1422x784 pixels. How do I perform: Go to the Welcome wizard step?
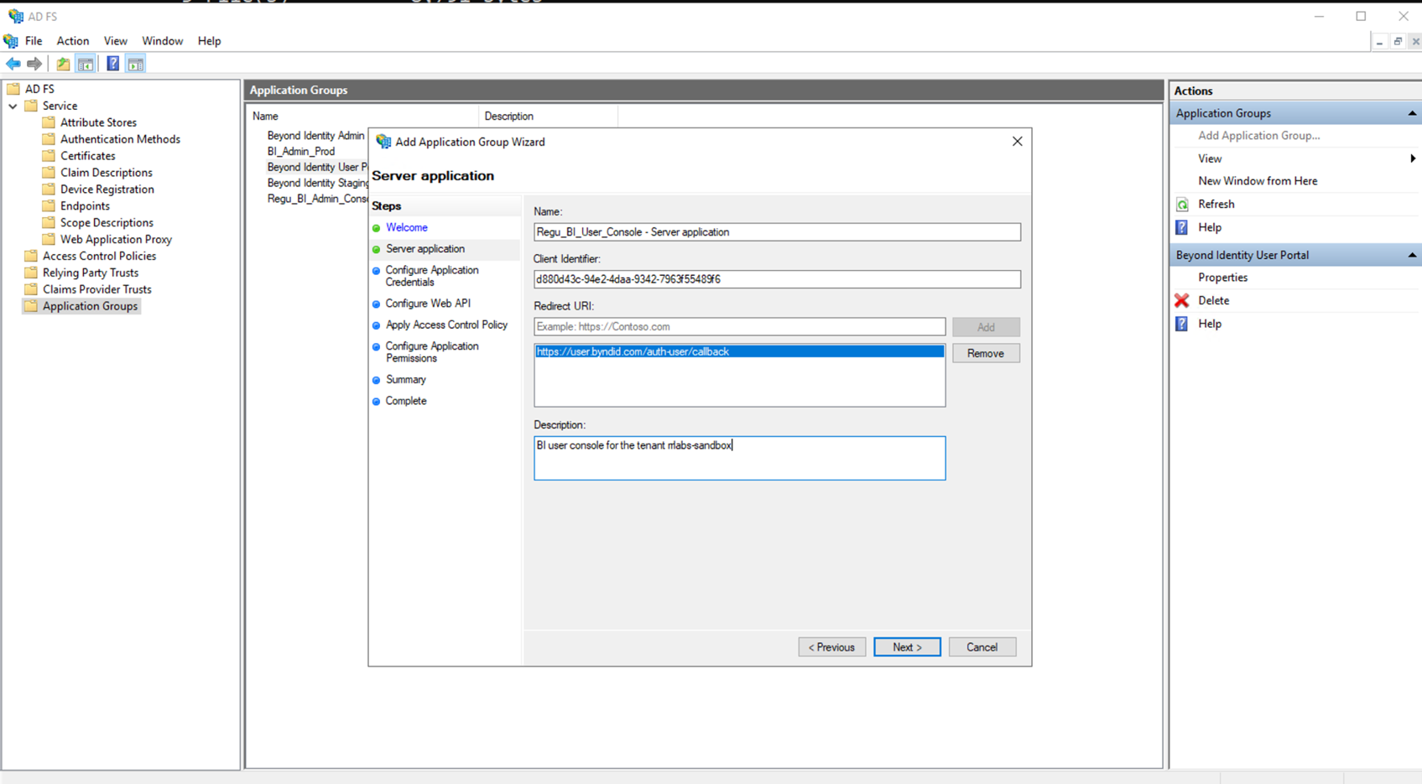[x=407, y=228]
